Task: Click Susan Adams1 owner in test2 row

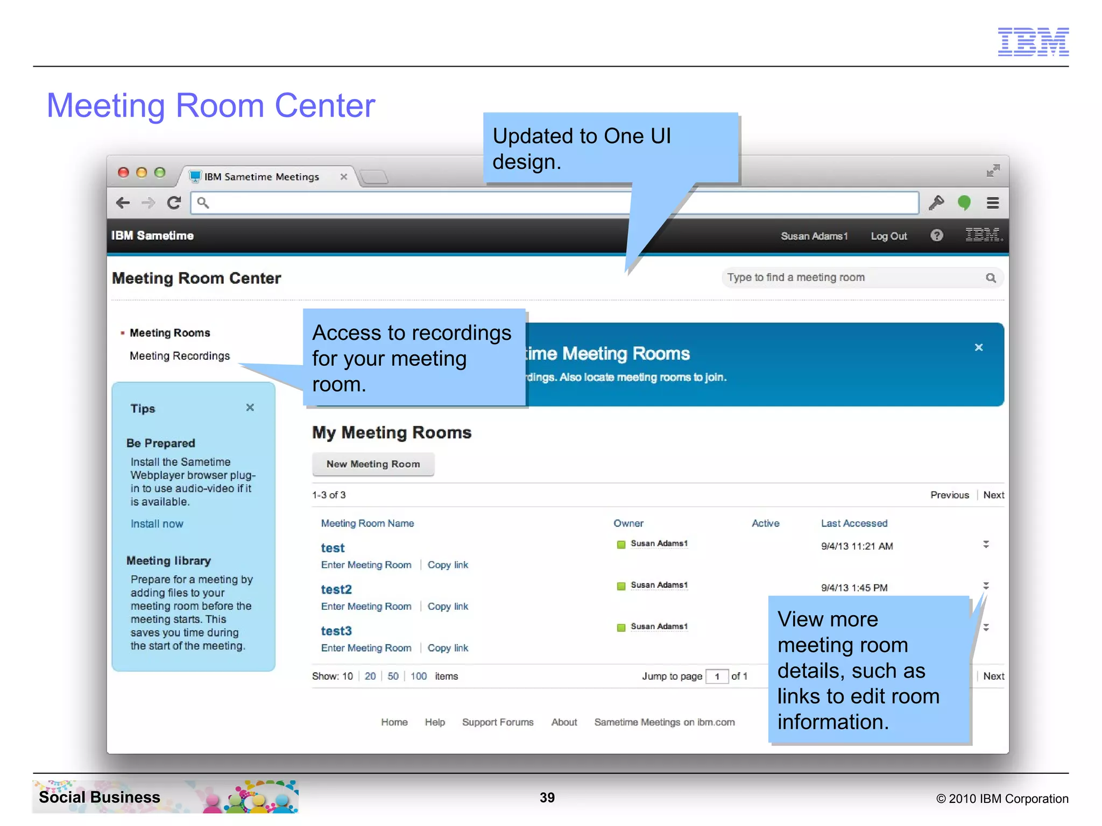Action: (659, 585)
